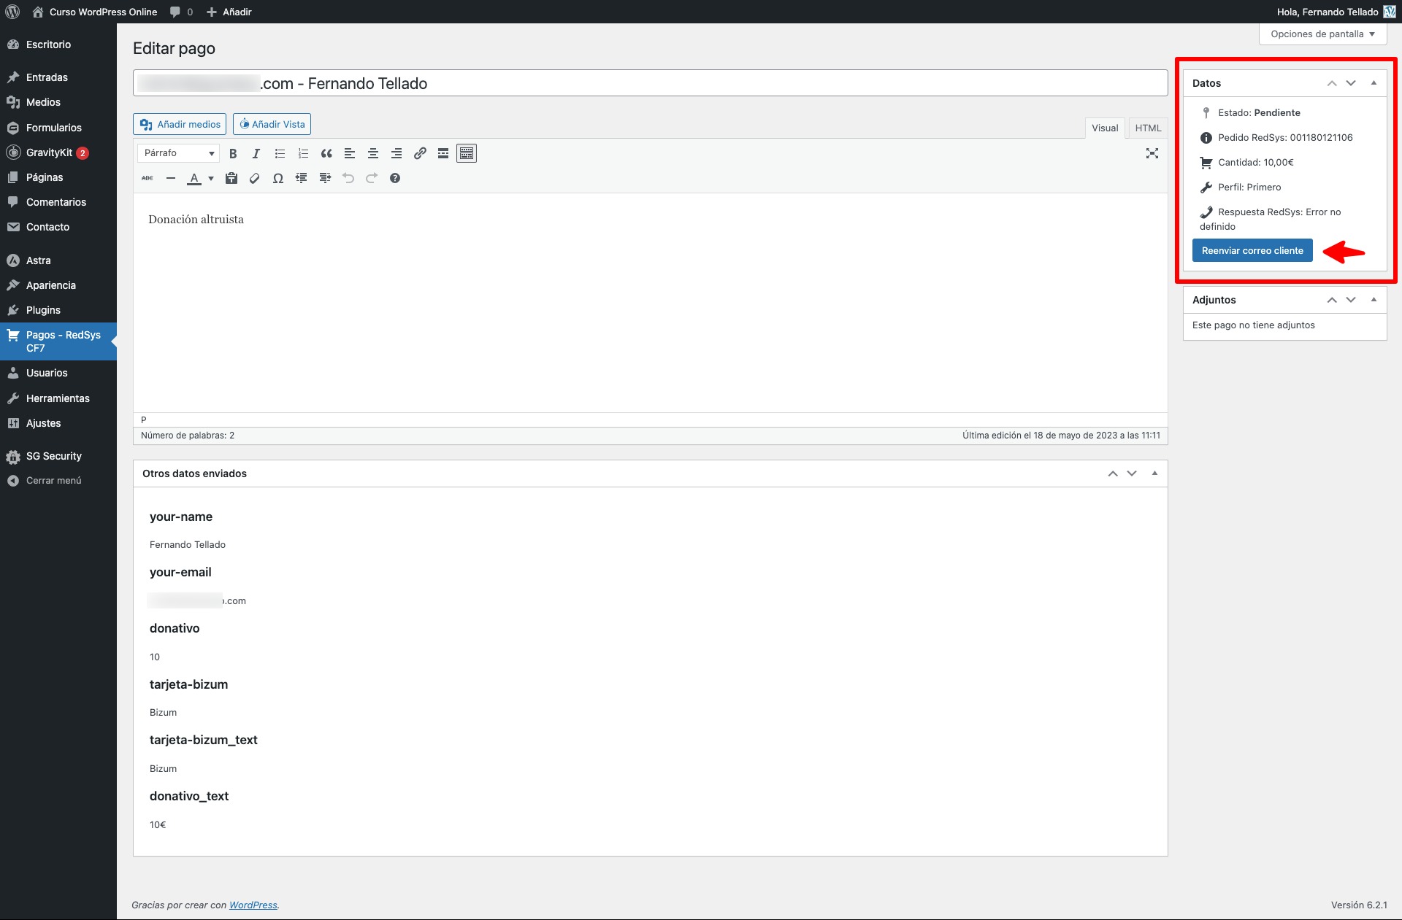1402x920 pixels.
Task: Toggle bold formatting in the editor
Action: [x=233, y=153]
